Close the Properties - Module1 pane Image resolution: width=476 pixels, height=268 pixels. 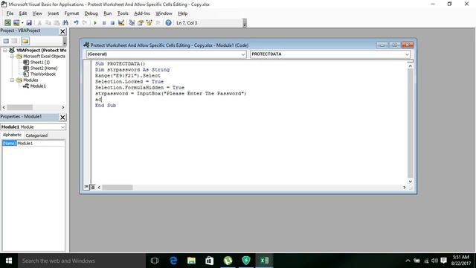pyautogui.click(x=62, y=118)
